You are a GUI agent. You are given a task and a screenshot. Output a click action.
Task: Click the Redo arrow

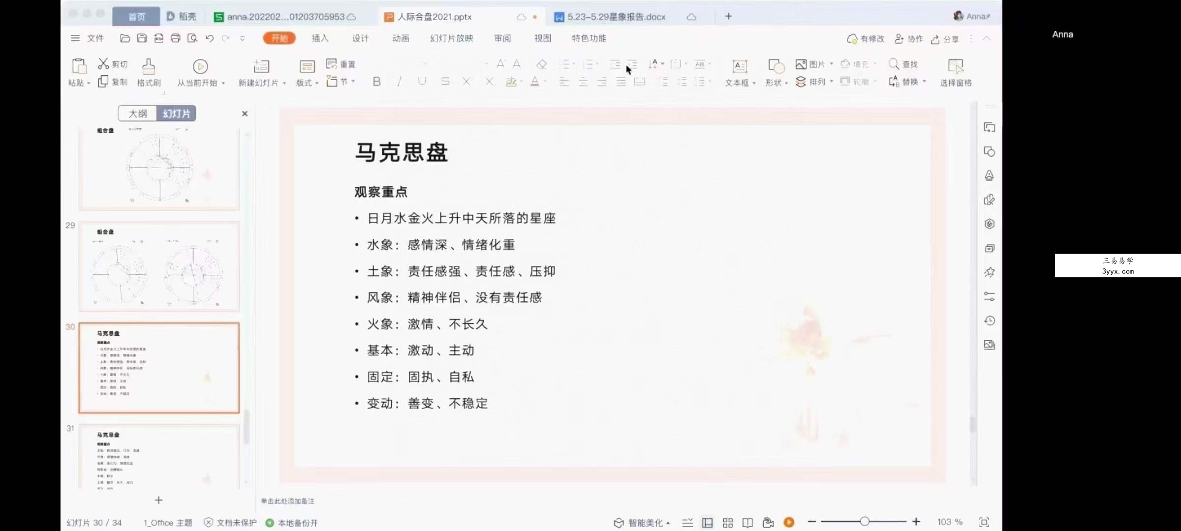pyautogui.click(x=226, y=38)
